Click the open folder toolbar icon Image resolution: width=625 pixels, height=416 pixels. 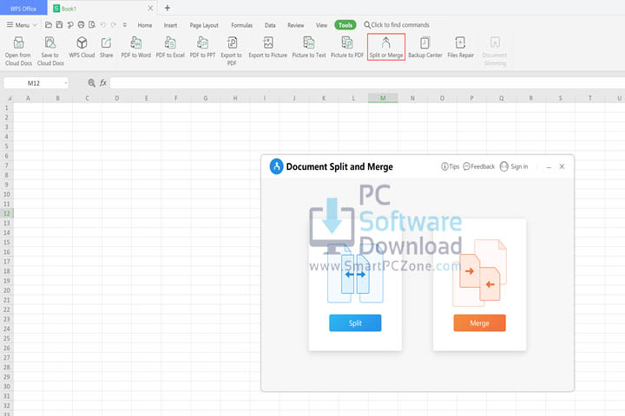pyautogui.click(x=49, y=24)
